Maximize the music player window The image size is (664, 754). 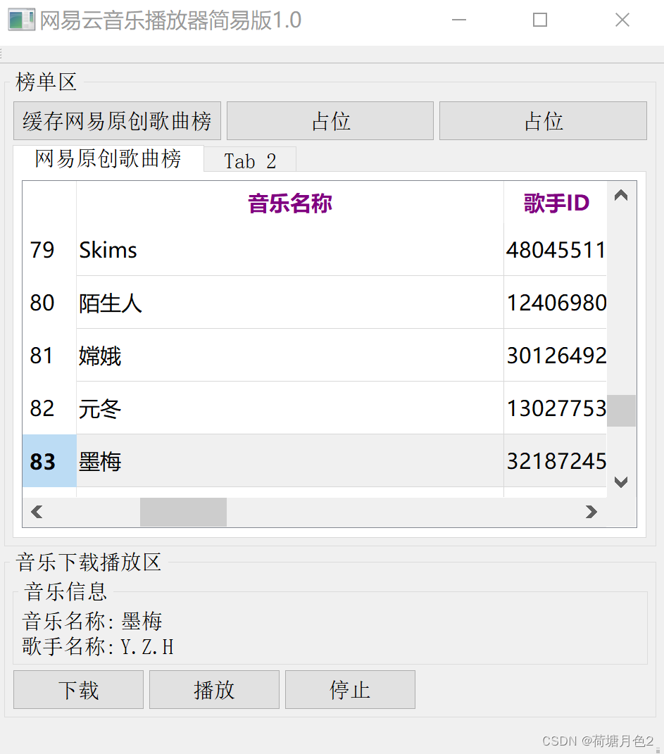point(540,20)
